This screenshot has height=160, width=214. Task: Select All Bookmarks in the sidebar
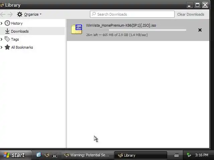[22, 47]
